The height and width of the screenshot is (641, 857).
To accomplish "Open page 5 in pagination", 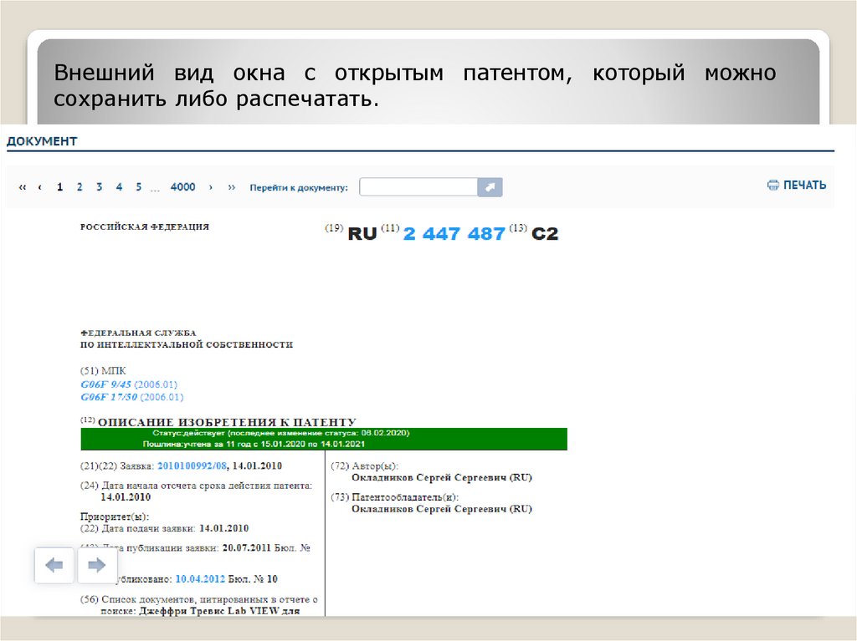I will pyautogui.click(x=138, y=187).
